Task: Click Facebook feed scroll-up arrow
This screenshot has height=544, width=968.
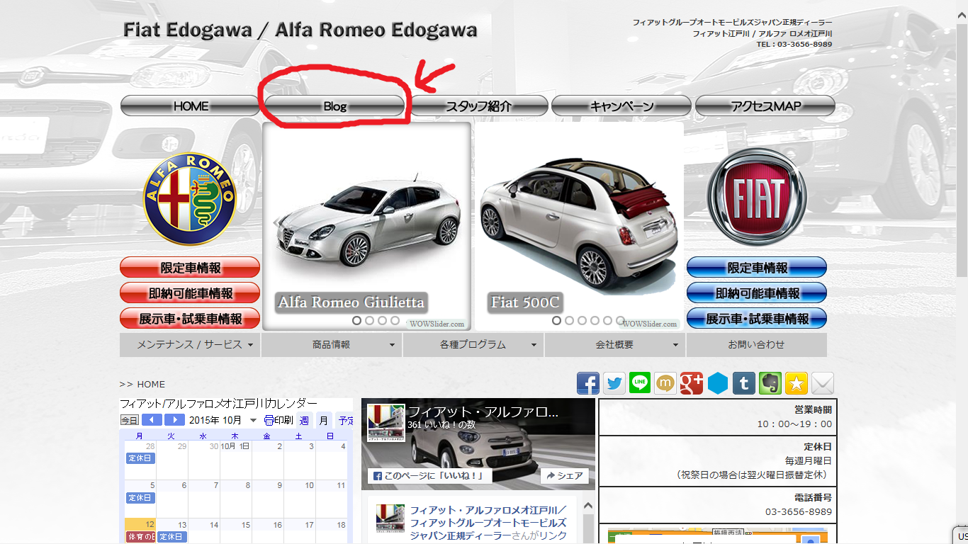Action: 587,506
